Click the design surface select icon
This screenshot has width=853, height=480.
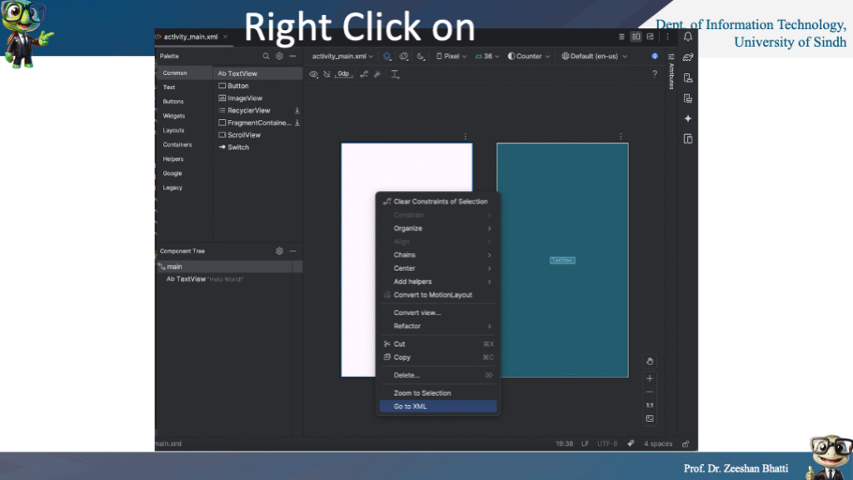pos(387,57)
